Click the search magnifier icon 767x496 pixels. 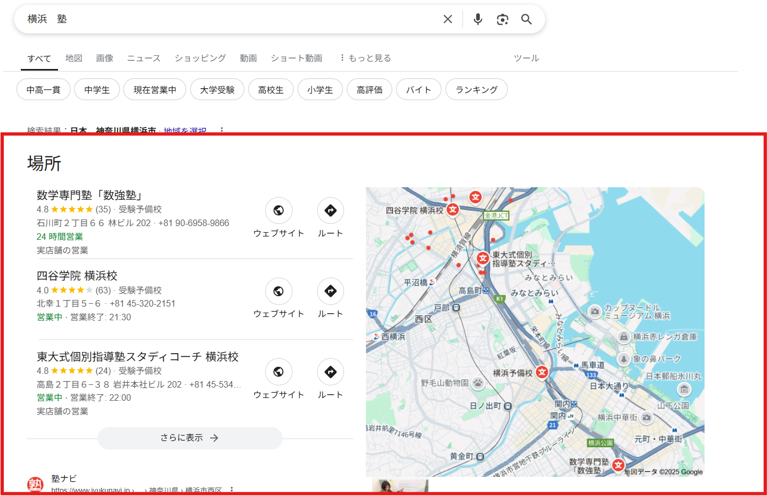coord(526,19)
